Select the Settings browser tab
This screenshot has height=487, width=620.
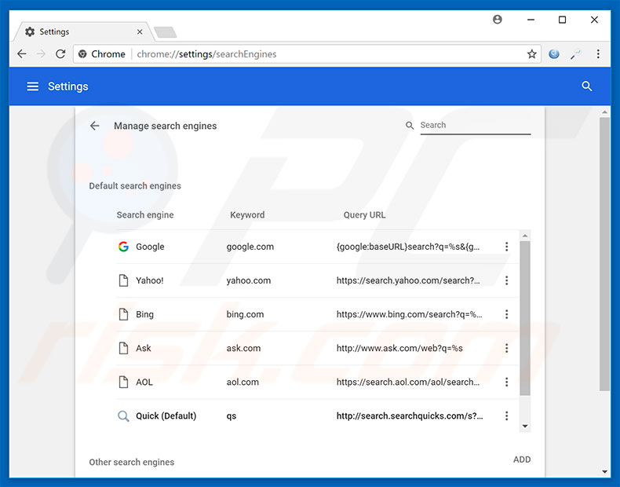tap(83, 31)
